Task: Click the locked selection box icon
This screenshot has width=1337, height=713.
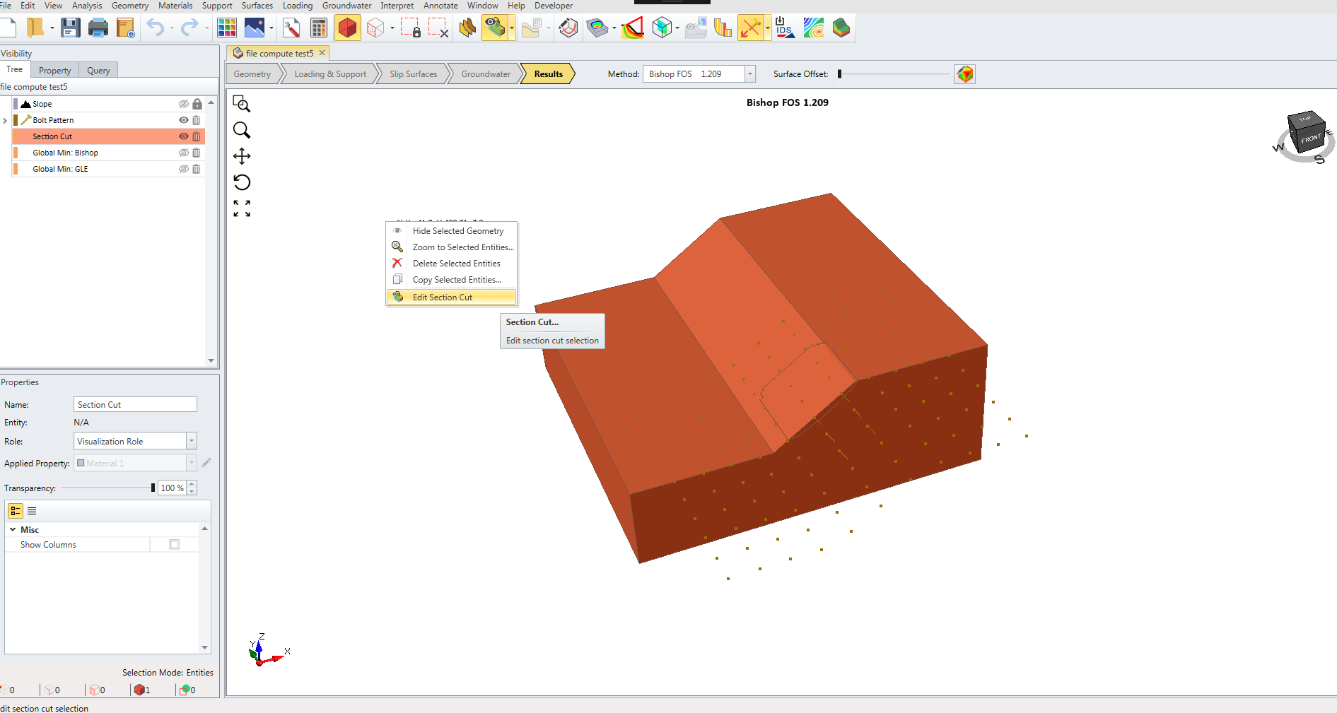Action: coord(411,28)
